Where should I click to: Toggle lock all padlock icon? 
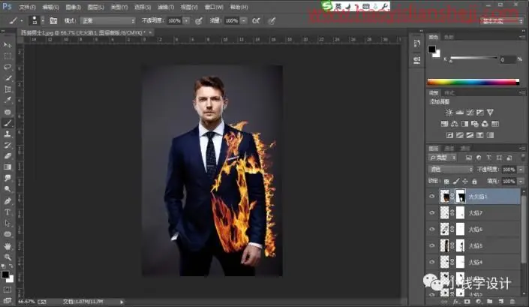[x=474, y=182]
